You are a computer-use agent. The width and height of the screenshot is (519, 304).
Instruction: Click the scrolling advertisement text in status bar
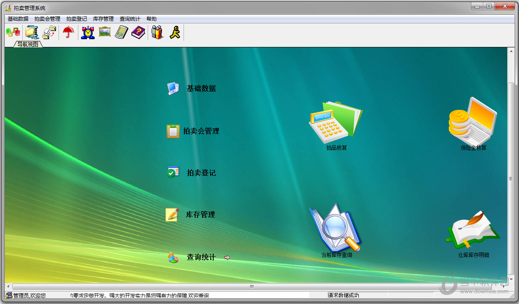[x=140, y=295]
